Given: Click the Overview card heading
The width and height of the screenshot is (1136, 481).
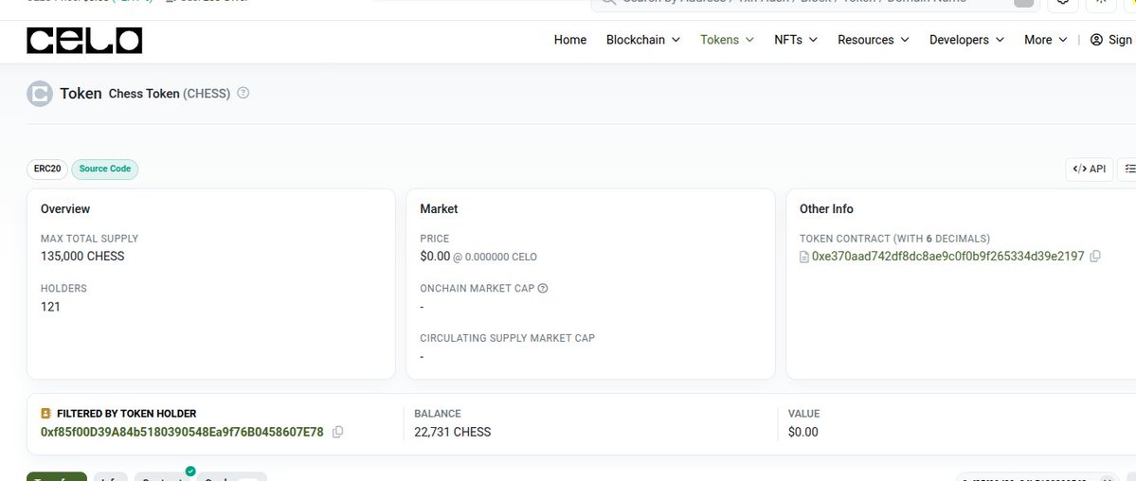Looking at the screenshot, I should [65, 208].
